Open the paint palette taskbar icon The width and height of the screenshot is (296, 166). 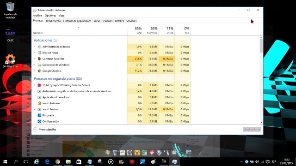(153, 162)
